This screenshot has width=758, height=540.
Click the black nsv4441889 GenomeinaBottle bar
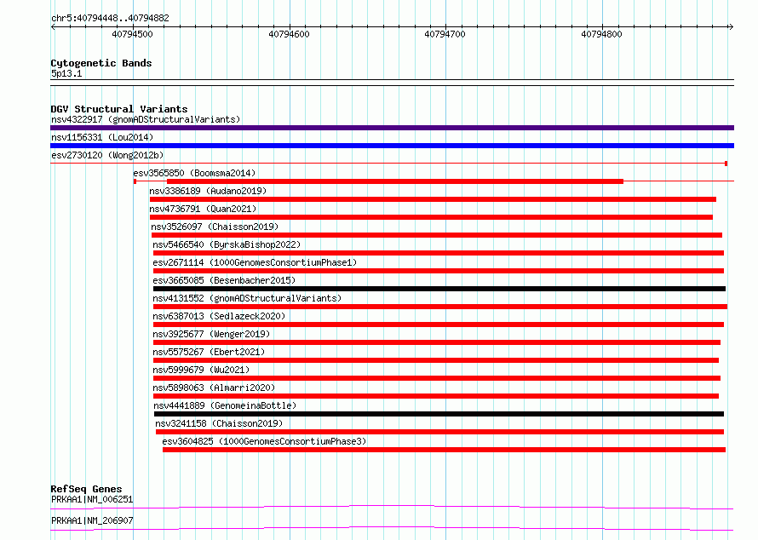[439, 414]
